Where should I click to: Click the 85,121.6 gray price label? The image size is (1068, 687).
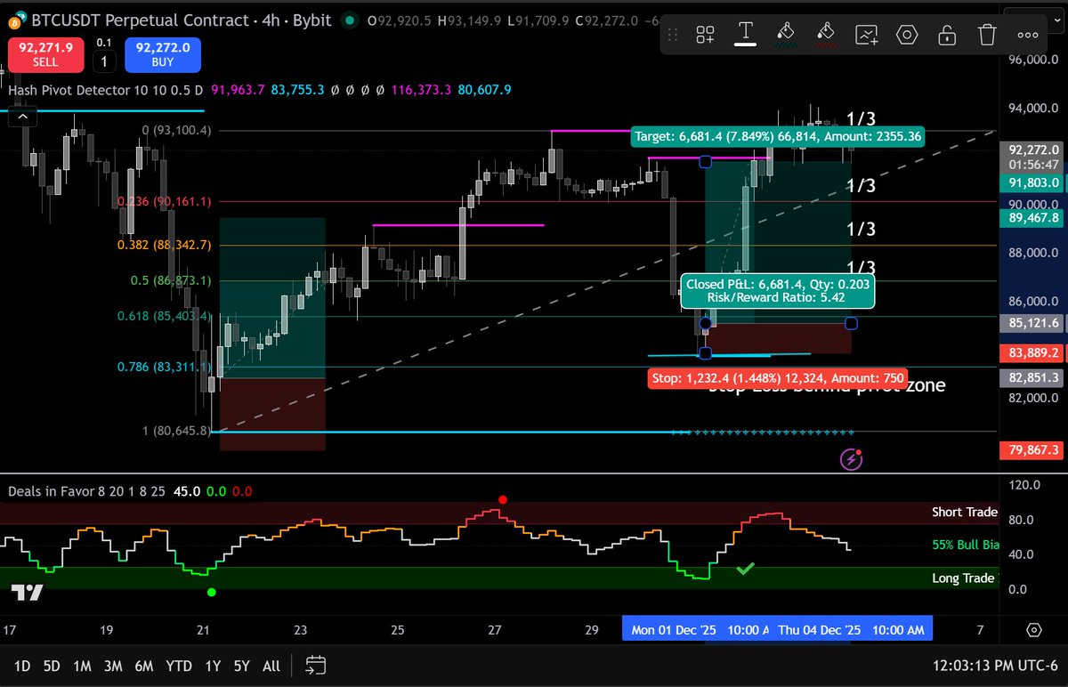click(1033, 323)
